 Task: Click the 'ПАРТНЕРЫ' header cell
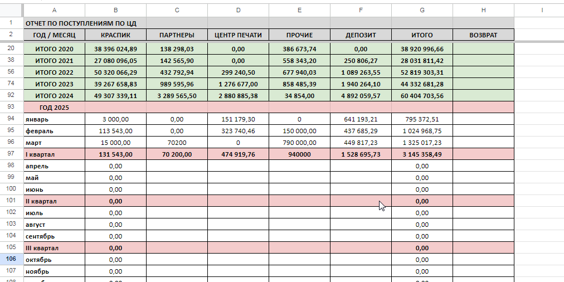[177, 35]
